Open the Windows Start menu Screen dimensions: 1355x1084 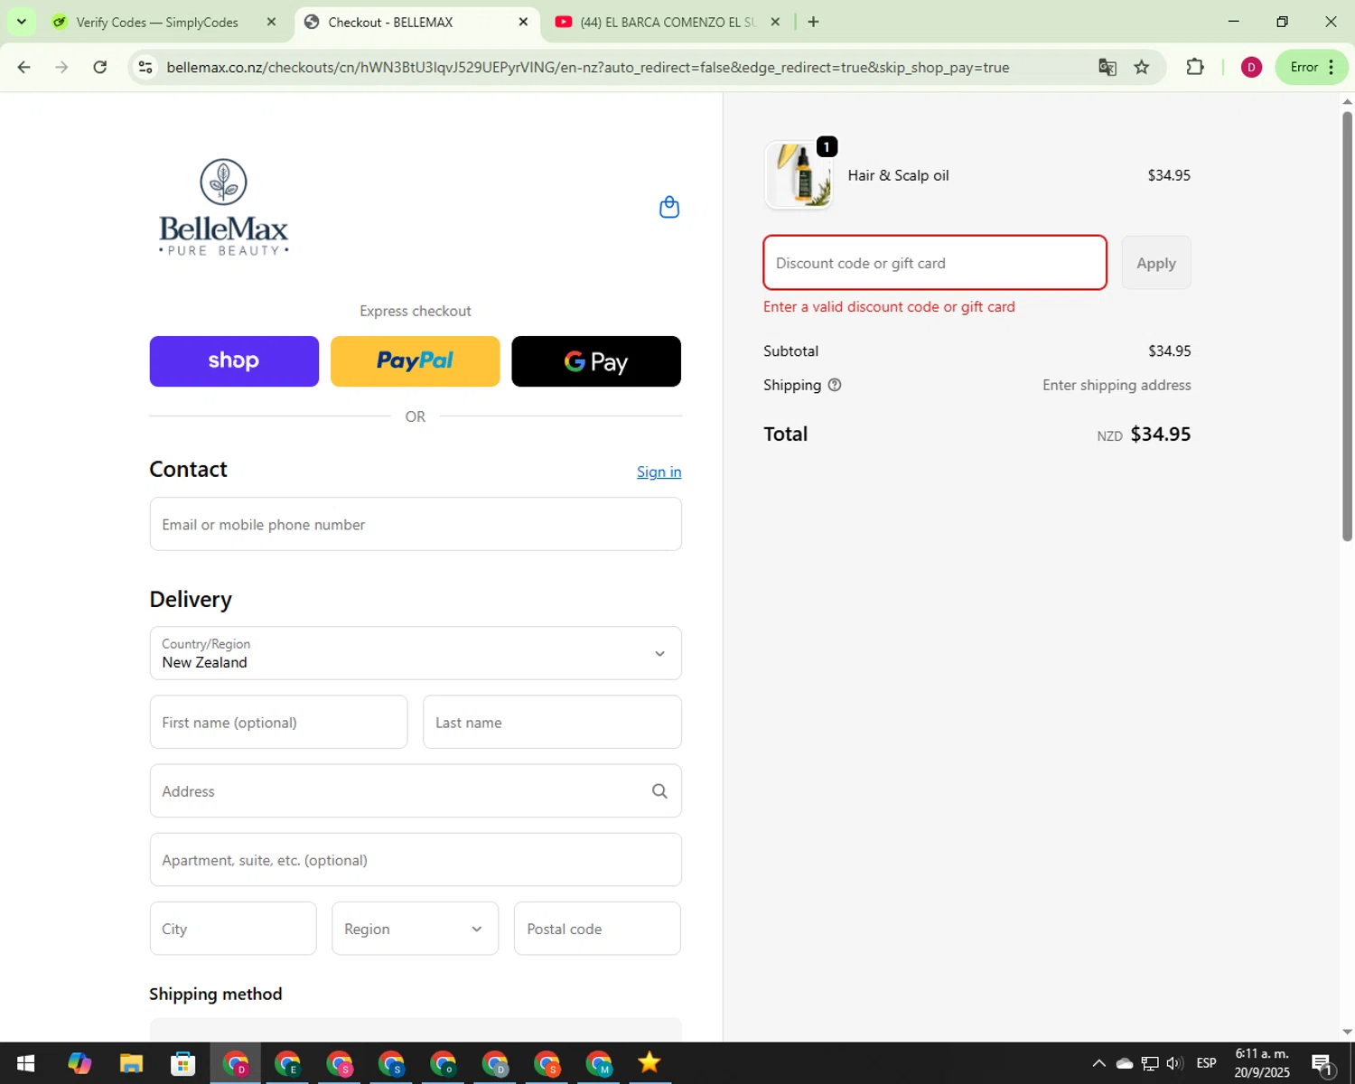pos(25,1063)
